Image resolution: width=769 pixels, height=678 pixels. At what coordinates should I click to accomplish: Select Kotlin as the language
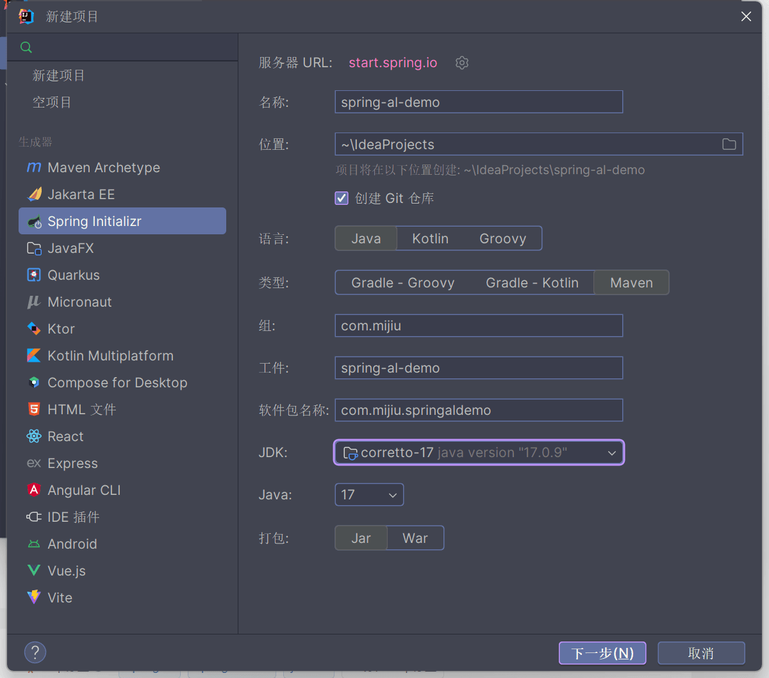430,239
